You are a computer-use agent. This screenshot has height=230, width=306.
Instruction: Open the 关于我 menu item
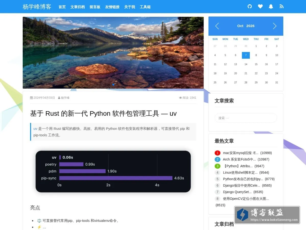130,7
